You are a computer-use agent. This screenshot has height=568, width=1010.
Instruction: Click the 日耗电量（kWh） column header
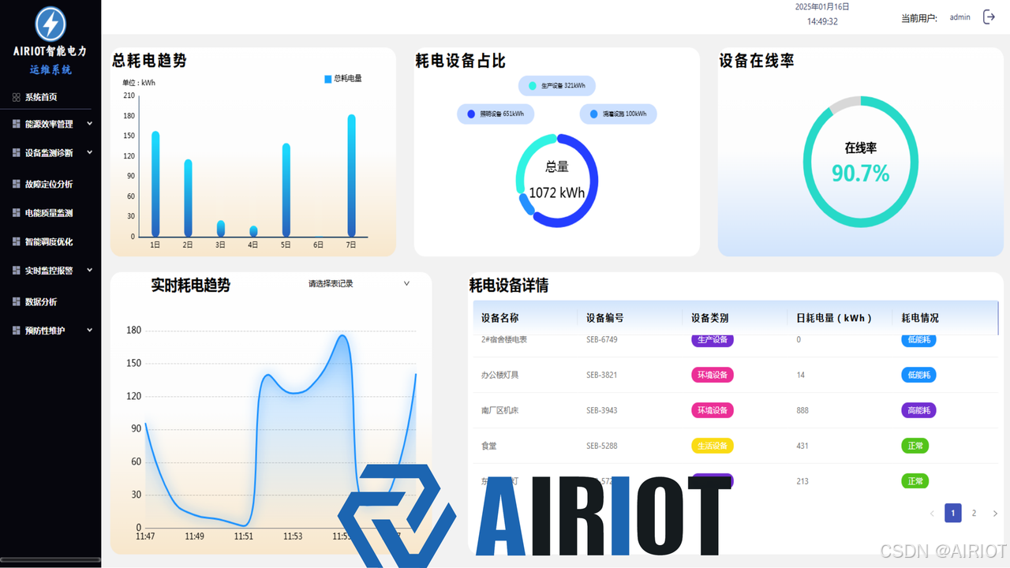(x=835, y=318)
